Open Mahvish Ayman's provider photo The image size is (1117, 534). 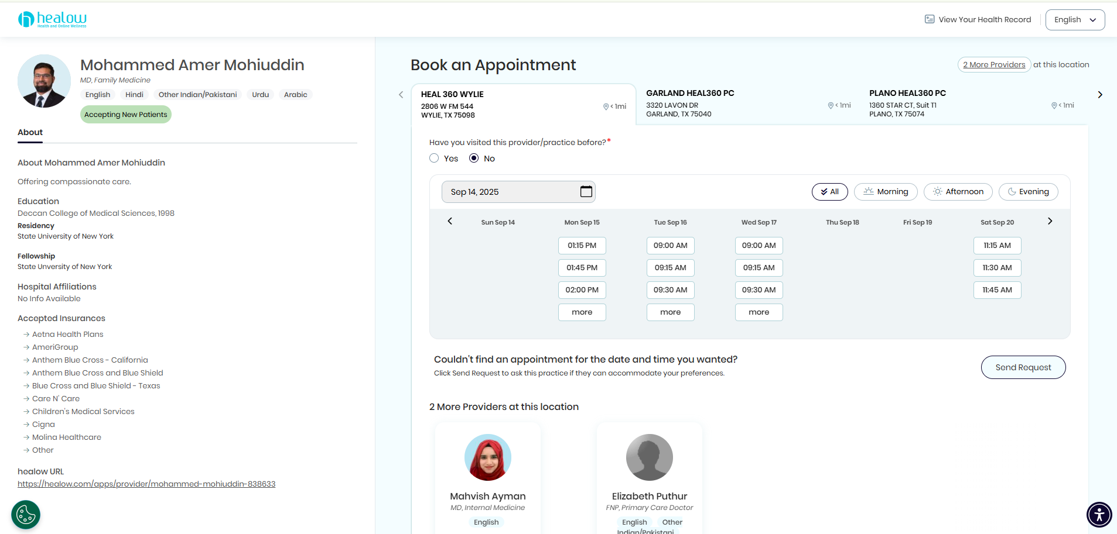pos(487,457)
